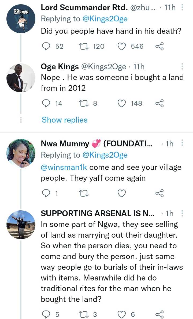Open more options on Oge Kings' tweet
The height and width of the screenshot is (319, 193).
pos(182,67)
